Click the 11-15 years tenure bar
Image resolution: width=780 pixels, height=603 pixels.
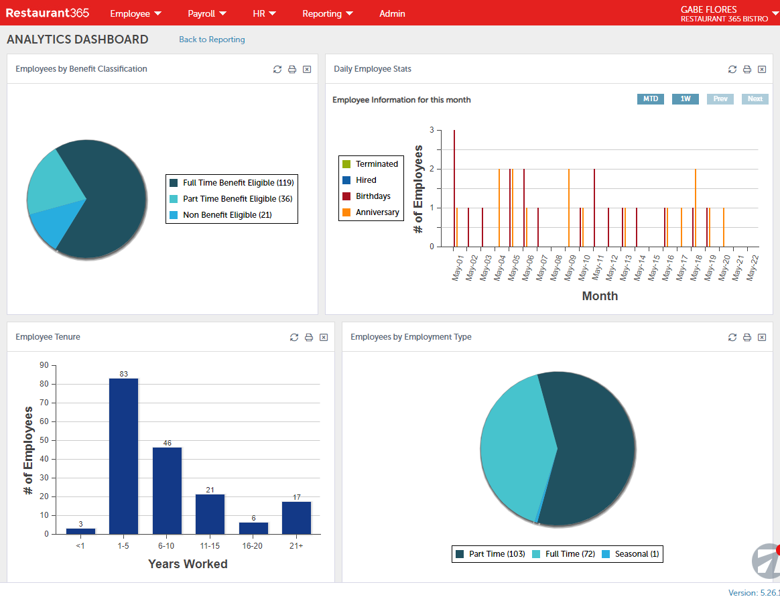210,515
